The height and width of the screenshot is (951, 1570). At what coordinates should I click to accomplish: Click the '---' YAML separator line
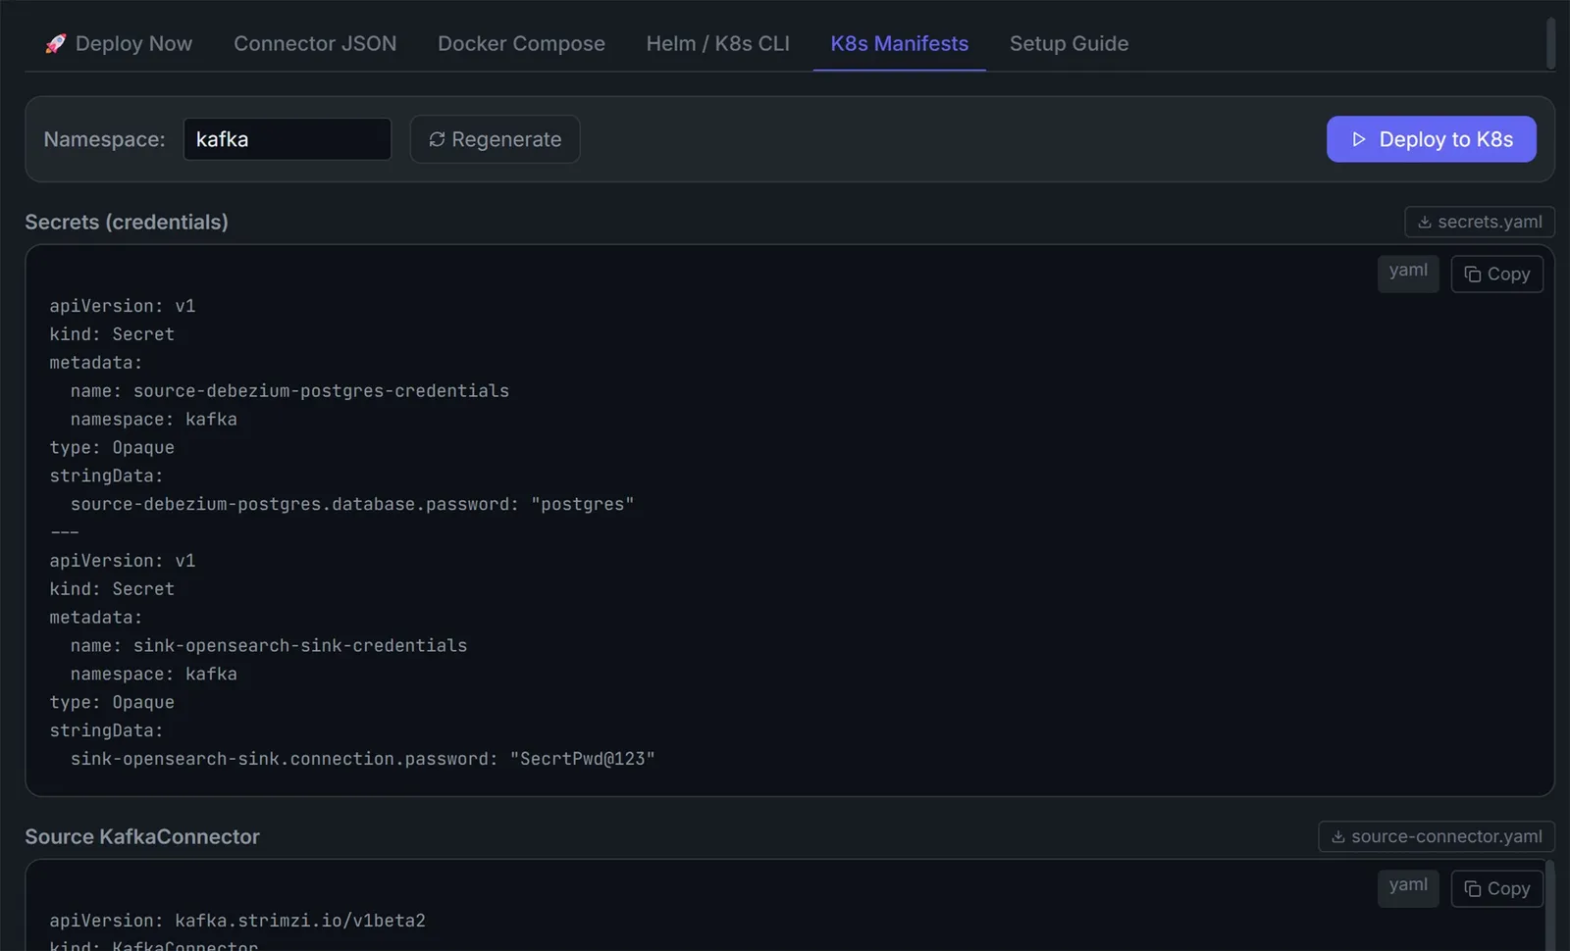(65, 532)
